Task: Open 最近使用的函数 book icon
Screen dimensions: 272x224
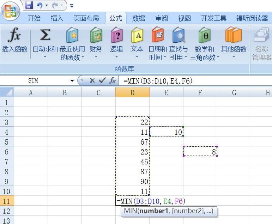Action: 72,35
